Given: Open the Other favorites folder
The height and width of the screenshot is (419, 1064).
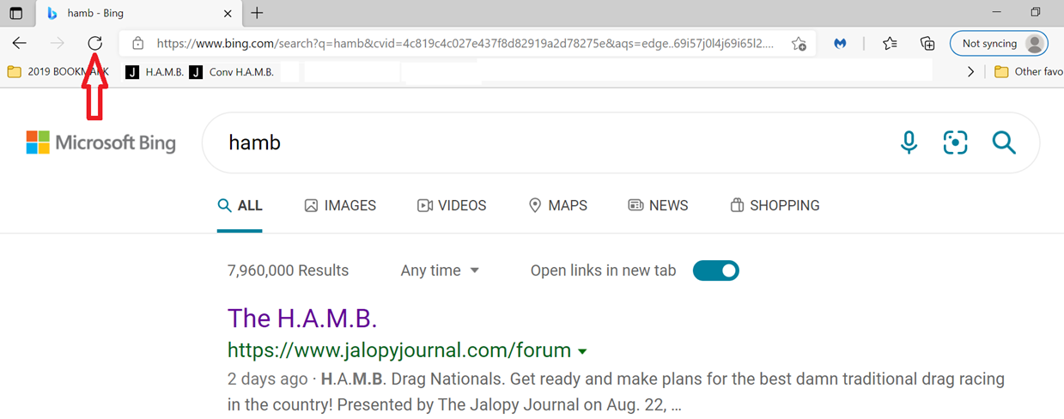Looking at the screenshot, I should (1029, 72).
